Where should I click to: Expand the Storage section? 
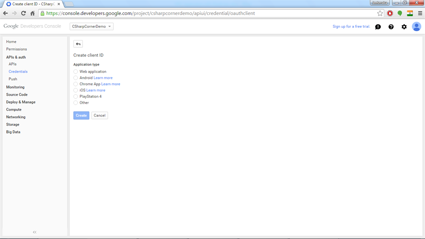[13, 124]
